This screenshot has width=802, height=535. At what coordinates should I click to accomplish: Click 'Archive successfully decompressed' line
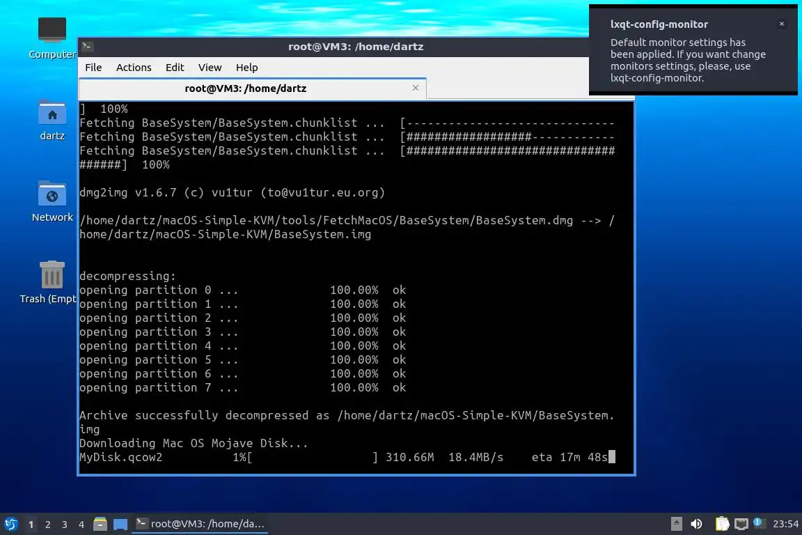click(347, 422)
